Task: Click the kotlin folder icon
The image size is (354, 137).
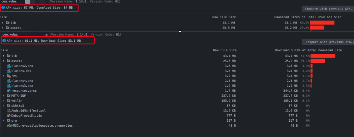Action: click(x=9, y=101)
